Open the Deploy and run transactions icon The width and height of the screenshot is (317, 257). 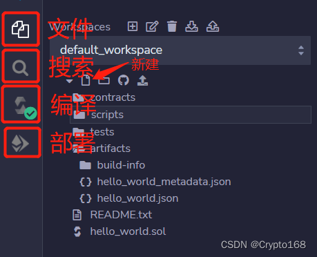20,143
